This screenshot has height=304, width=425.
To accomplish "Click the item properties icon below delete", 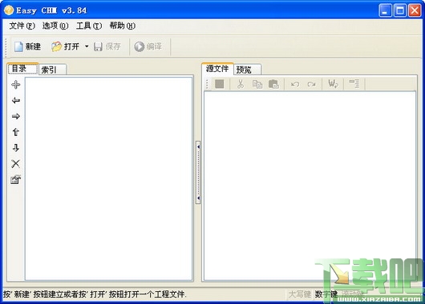I will coord(16,179).
